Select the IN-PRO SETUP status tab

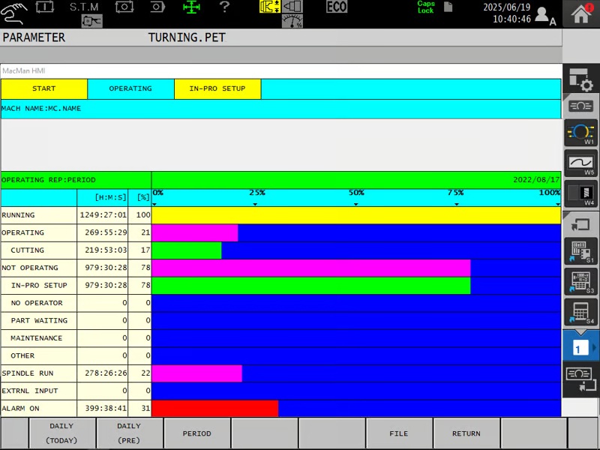click(x=217, y=88)
